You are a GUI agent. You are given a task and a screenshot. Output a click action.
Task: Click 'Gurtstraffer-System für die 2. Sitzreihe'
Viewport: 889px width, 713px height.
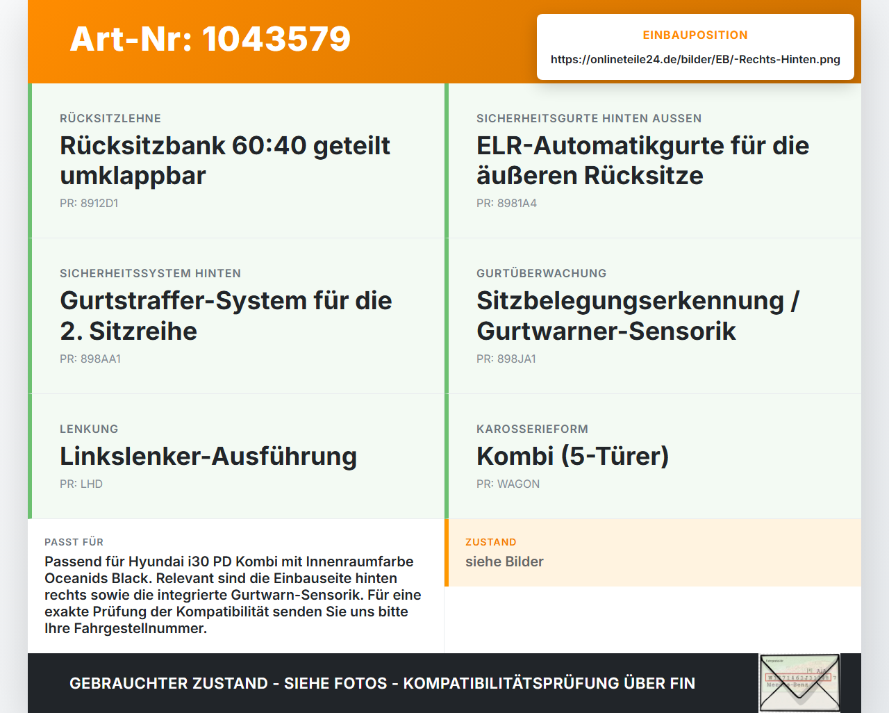click(226, 315)
